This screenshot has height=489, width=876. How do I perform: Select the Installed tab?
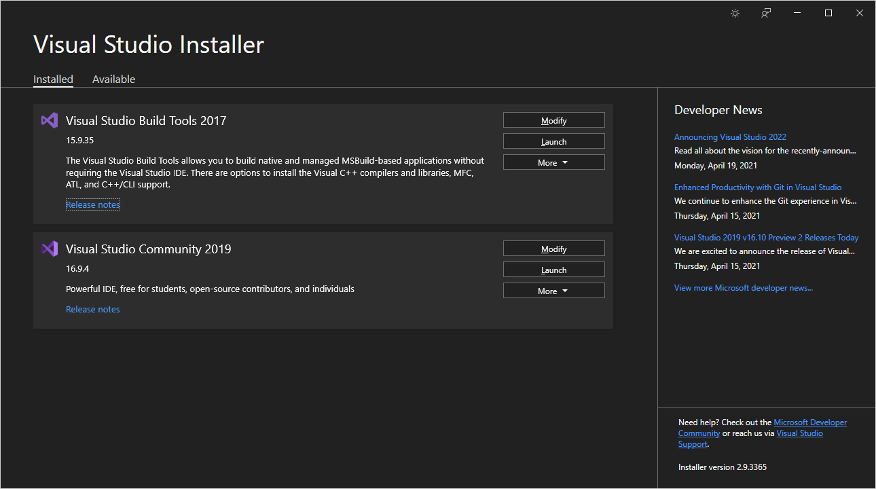click(53, 79)
